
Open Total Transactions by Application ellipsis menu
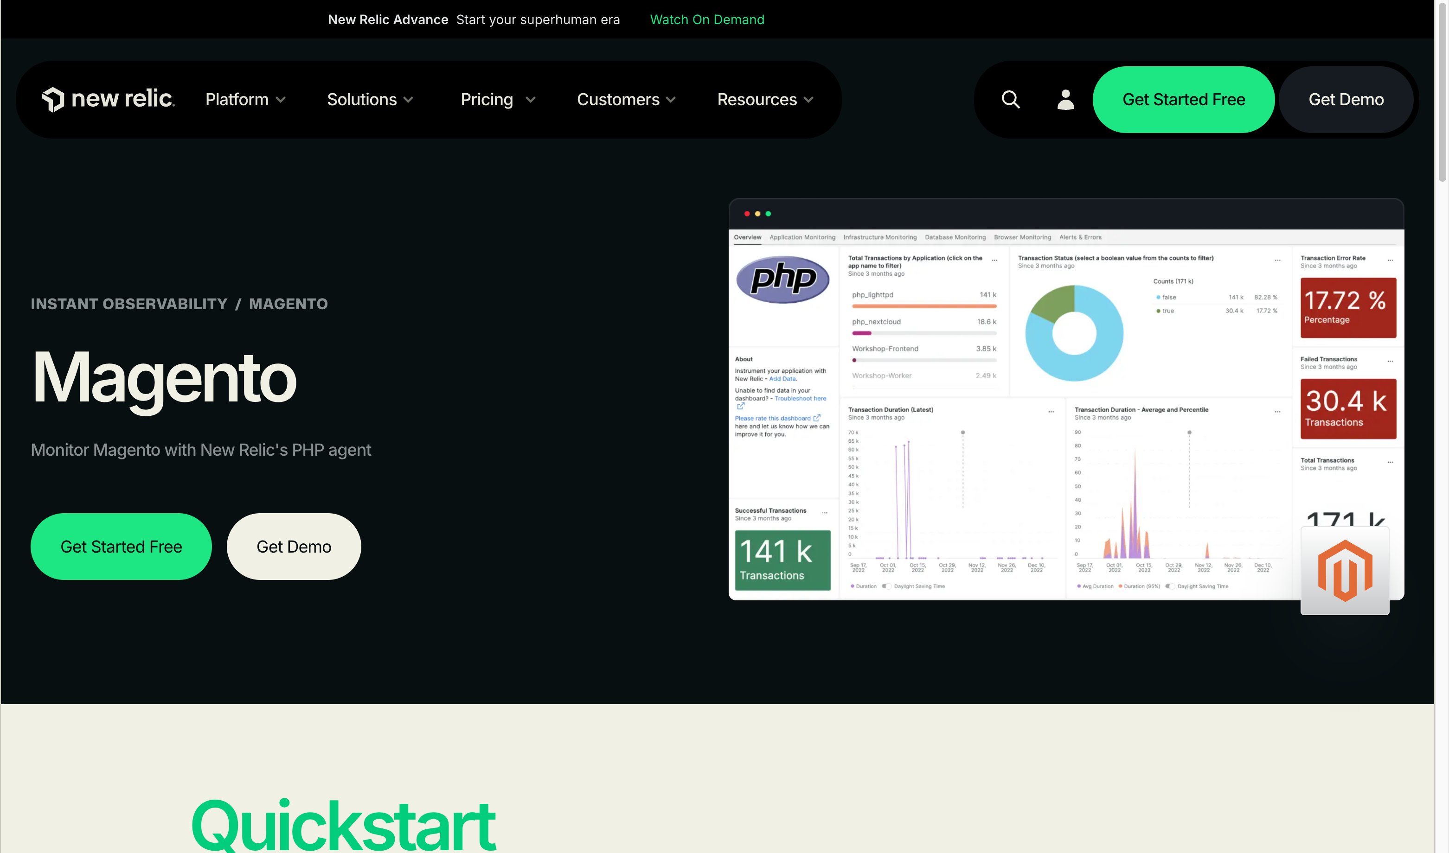pos(994,260)
